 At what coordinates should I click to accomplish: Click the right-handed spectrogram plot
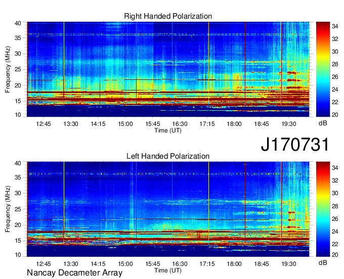pos(168,69)
